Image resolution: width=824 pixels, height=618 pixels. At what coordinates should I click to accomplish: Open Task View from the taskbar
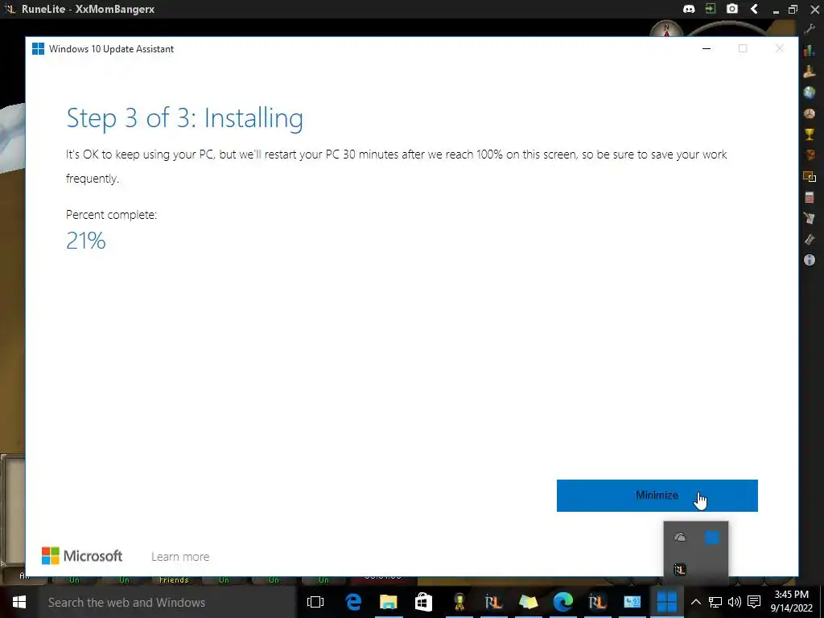(315, 602)
